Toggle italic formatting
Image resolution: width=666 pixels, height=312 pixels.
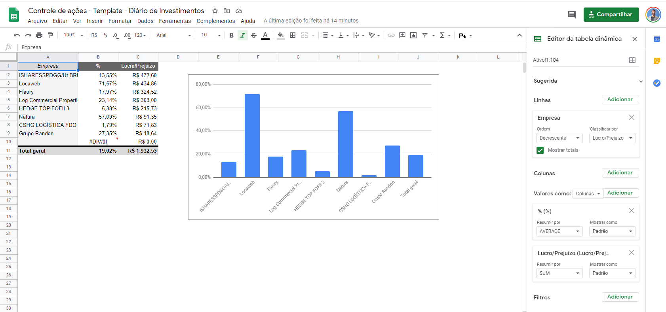click(243, 35)
